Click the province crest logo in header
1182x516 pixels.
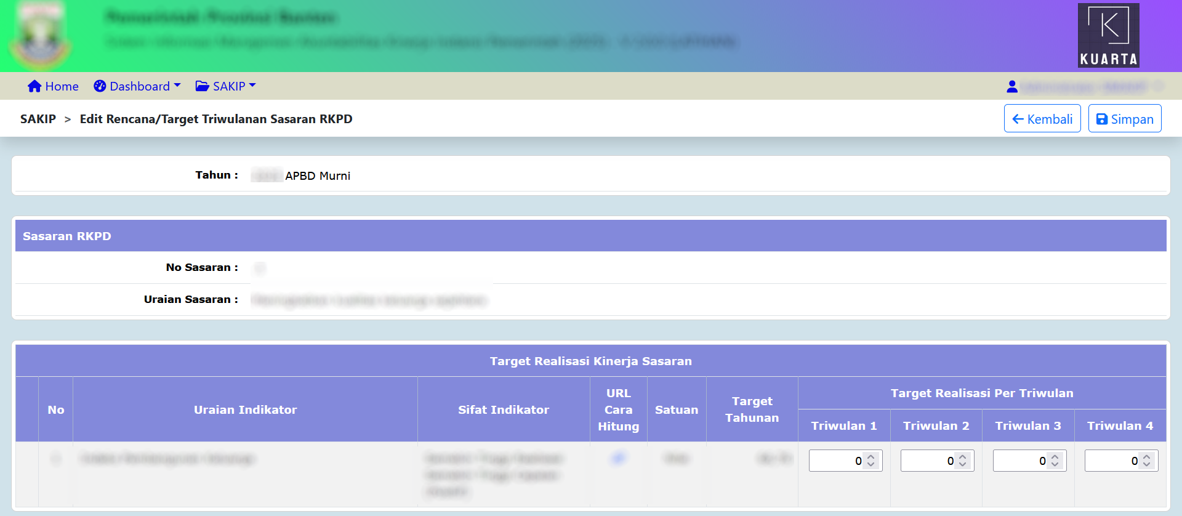(x=40, y=36)
